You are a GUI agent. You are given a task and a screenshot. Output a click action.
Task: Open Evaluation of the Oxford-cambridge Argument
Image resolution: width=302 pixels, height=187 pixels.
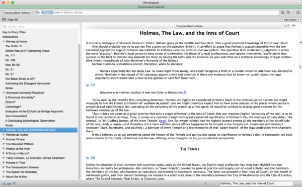[x=34, y=112]
